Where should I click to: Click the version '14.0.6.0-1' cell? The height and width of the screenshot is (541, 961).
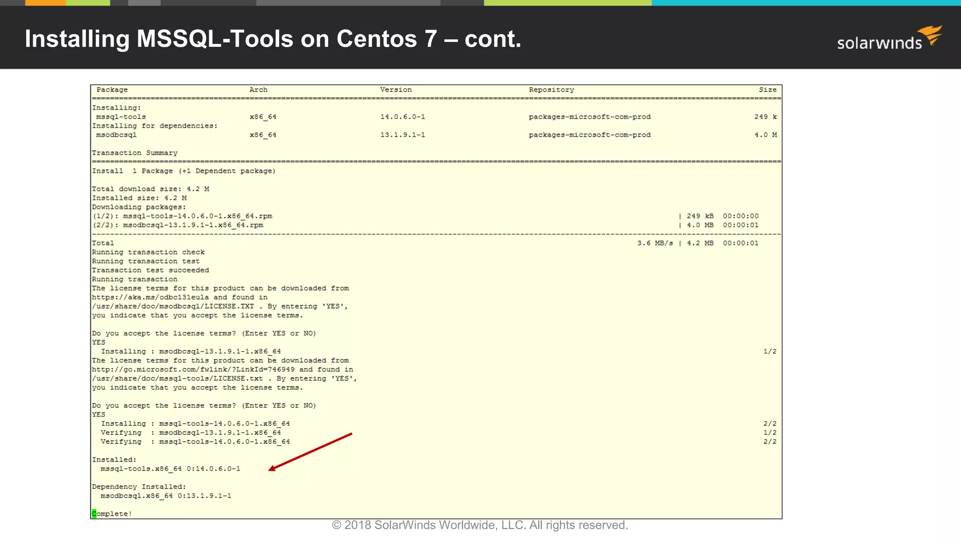[x=403, y=117]
